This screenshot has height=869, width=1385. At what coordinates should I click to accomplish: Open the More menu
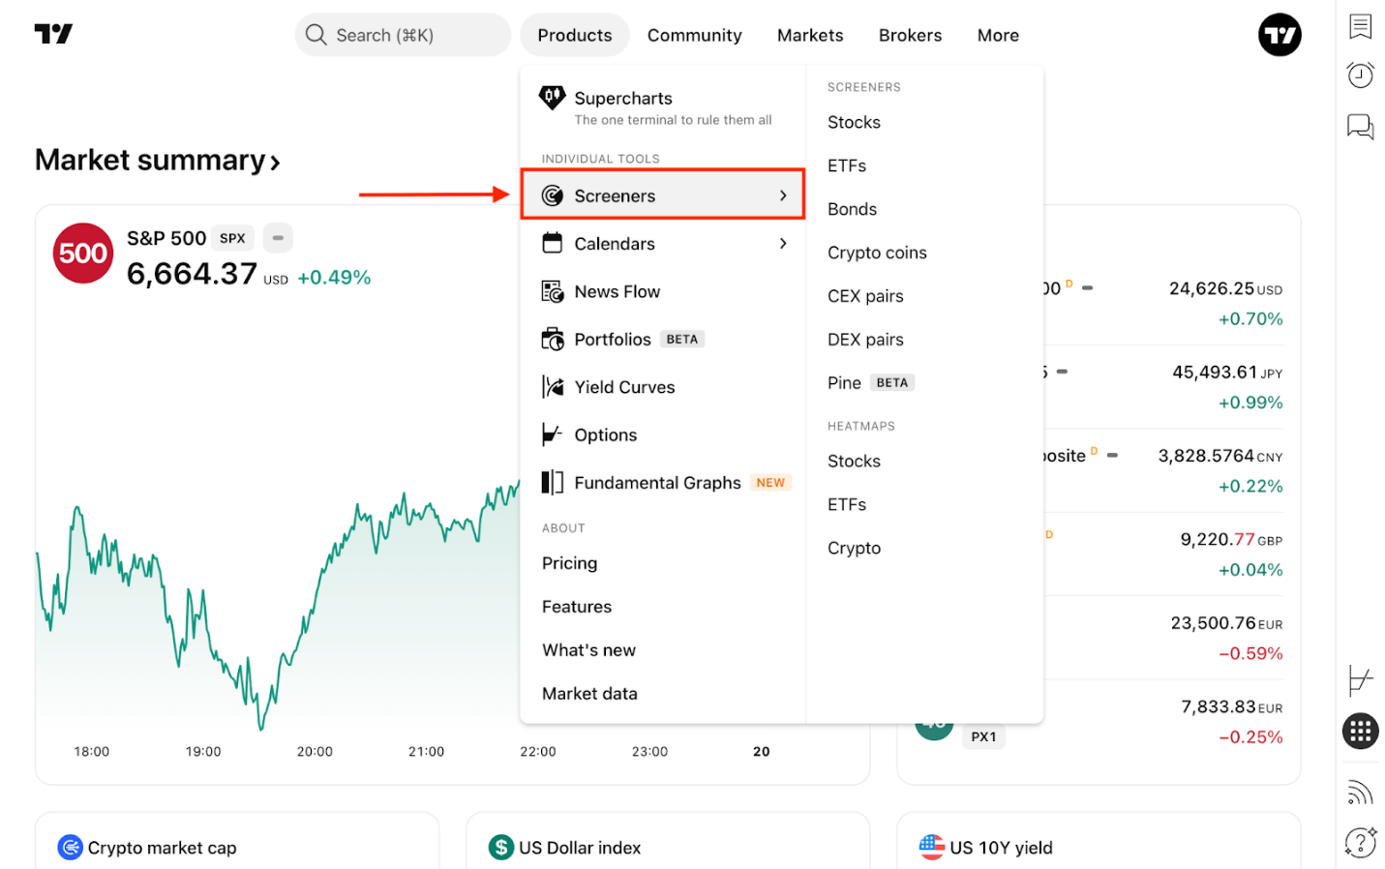[x=997, y=35]
